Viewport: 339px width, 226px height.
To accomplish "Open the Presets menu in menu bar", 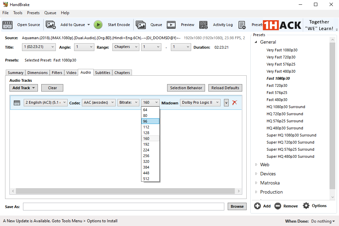I will pos(33,13).
